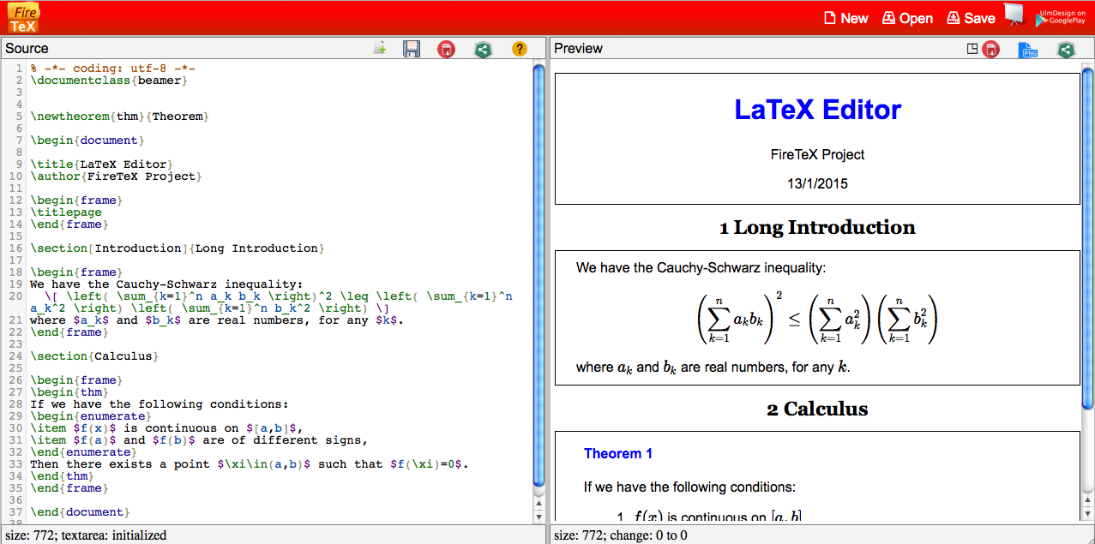Click the Open button in the red header

[x=908, y=18]
